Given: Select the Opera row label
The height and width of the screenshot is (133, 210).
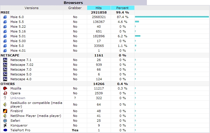Looking at the screenshot, I should tap(15, 93).
